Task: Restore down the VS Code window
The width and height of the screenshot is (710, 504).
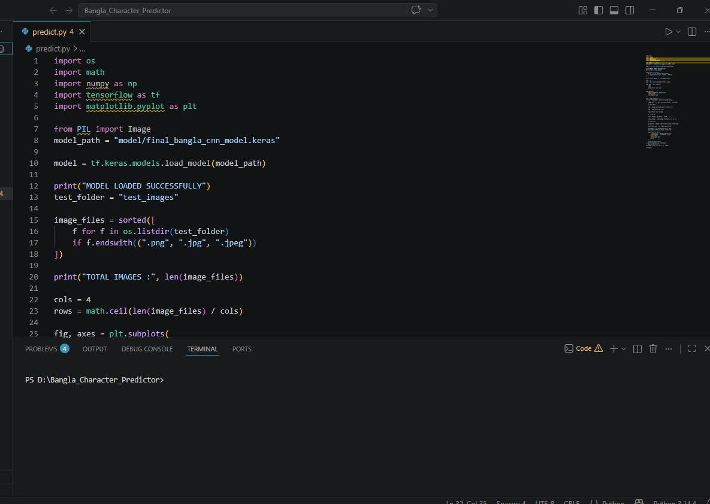Action: click(679, 10)
